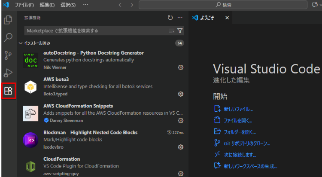
Task: Clear extension search results icon
Action: point(172,31)
